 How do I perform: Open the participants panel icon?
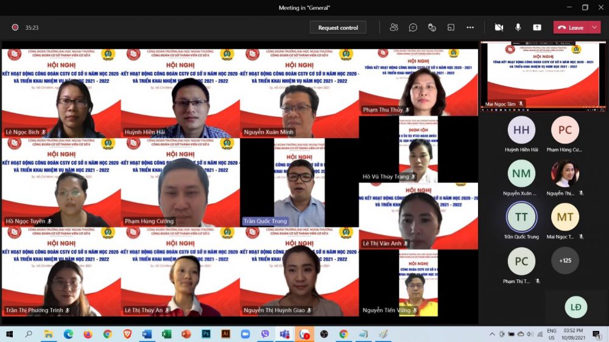pos(394,27)
